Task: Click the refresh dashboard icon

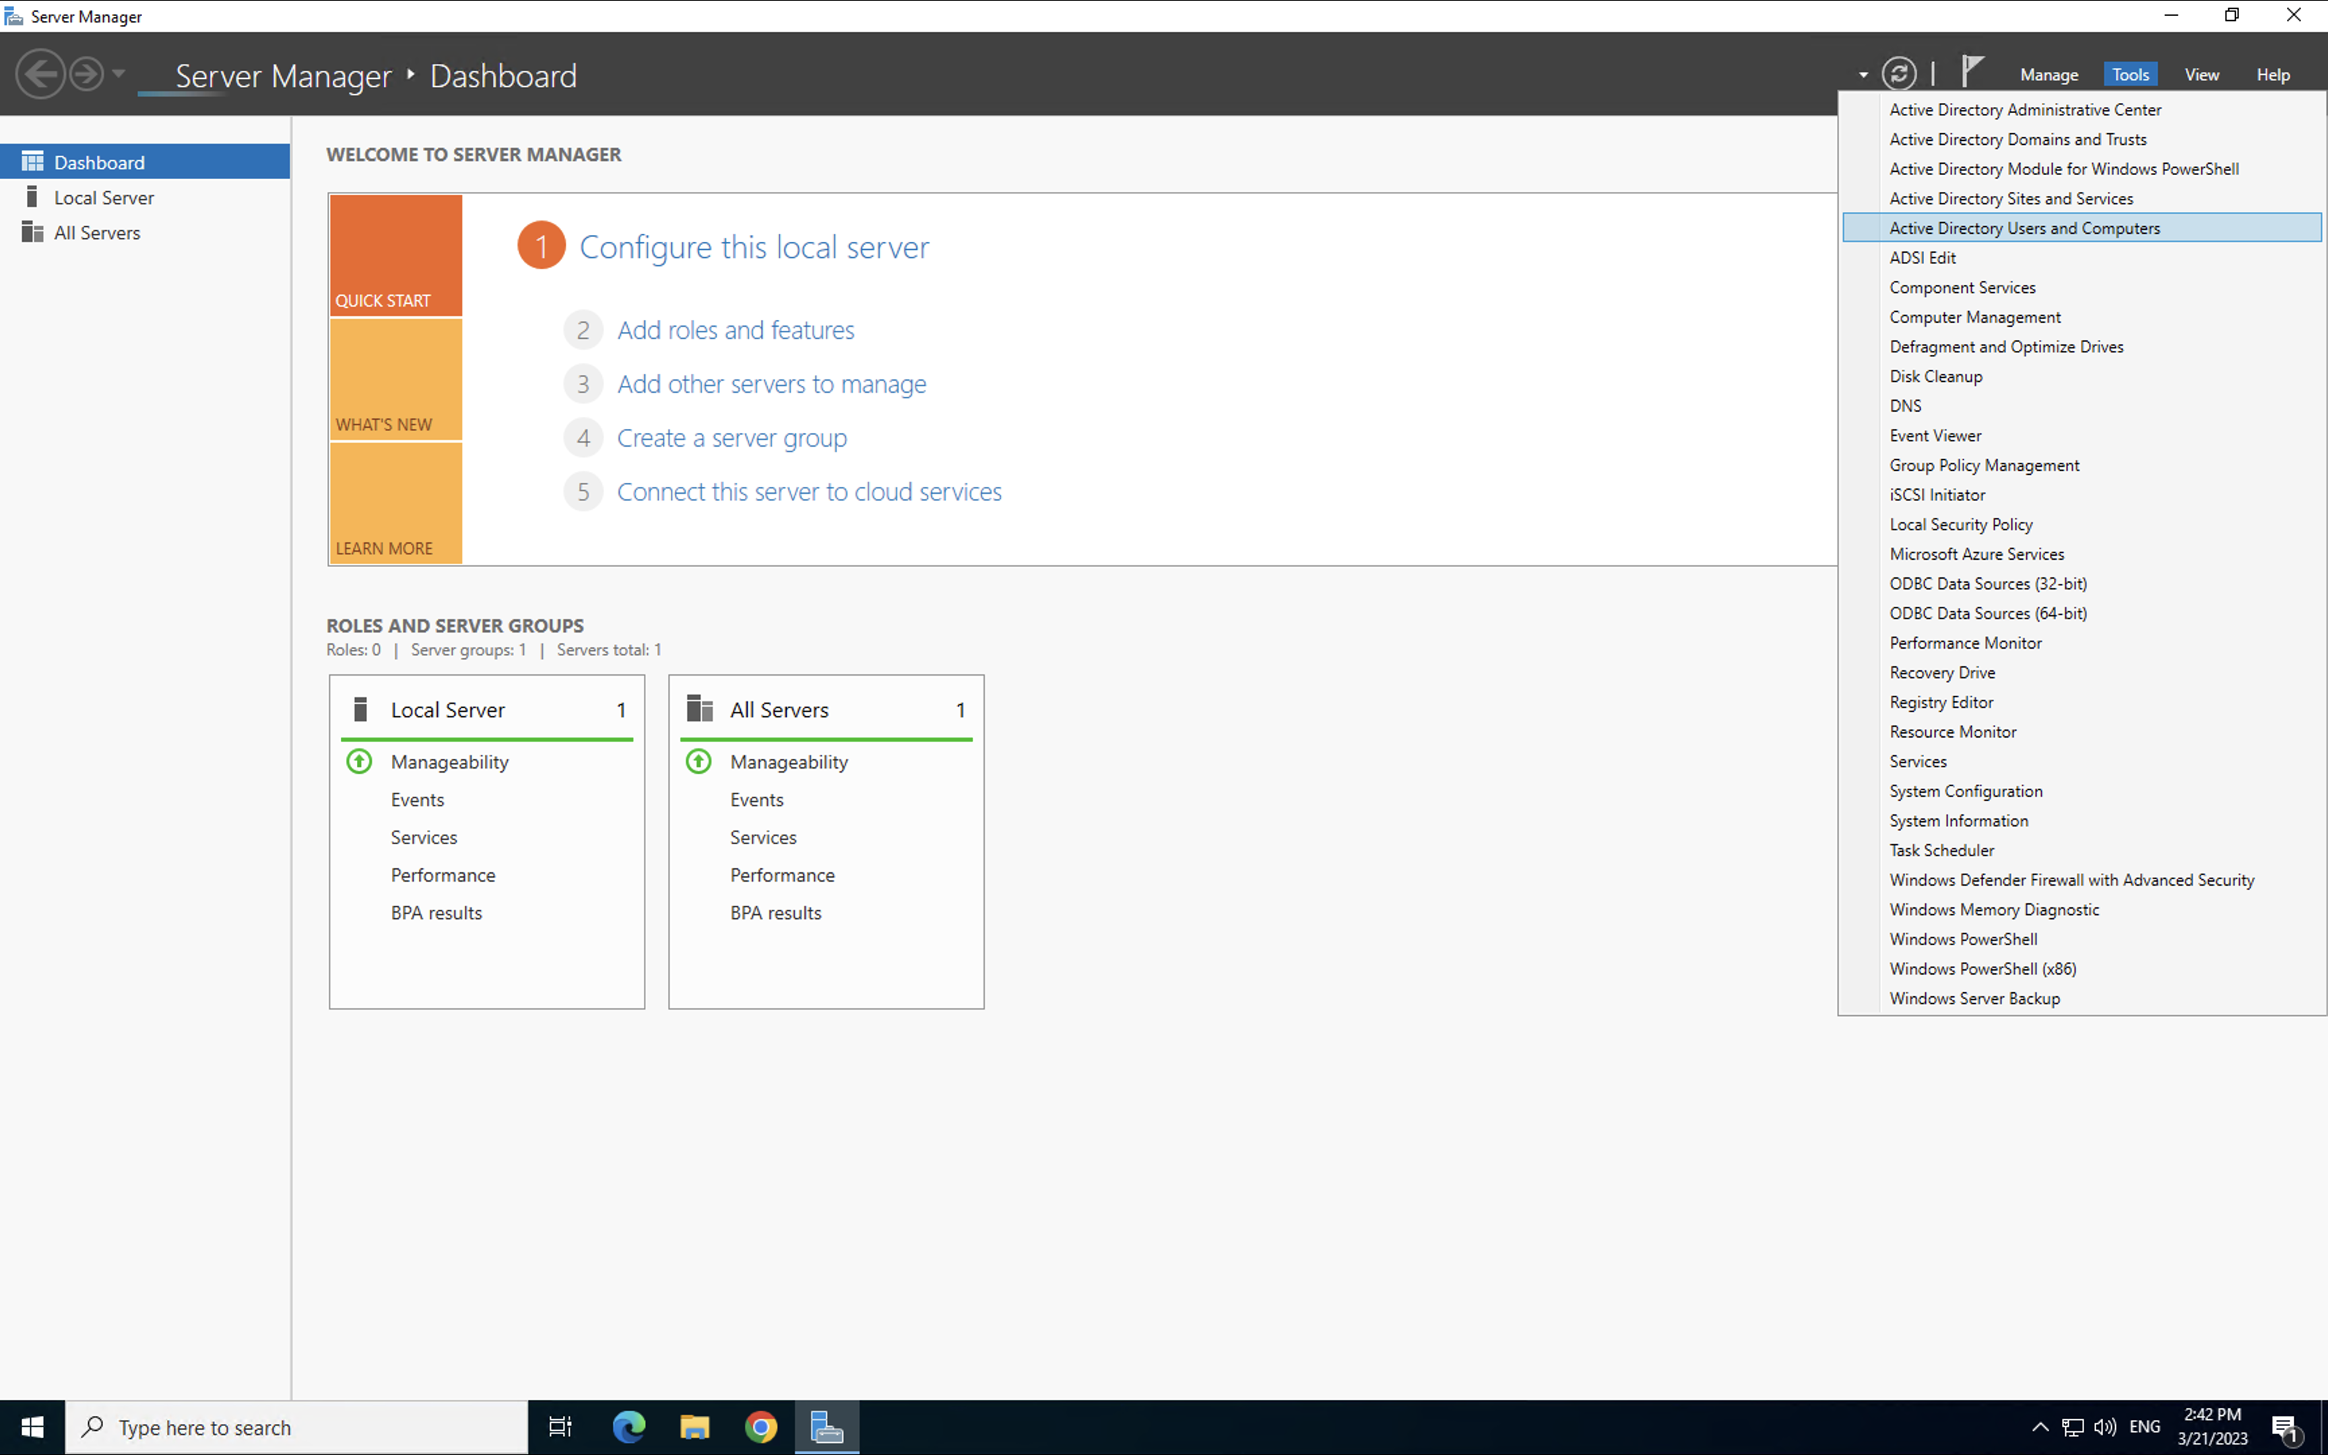Action: click(x=1898, y=74)
